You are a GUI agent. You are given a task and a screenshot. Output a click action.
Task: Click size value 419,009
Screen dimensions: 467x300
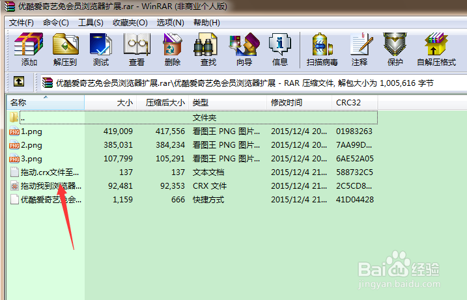click(119, 131)
